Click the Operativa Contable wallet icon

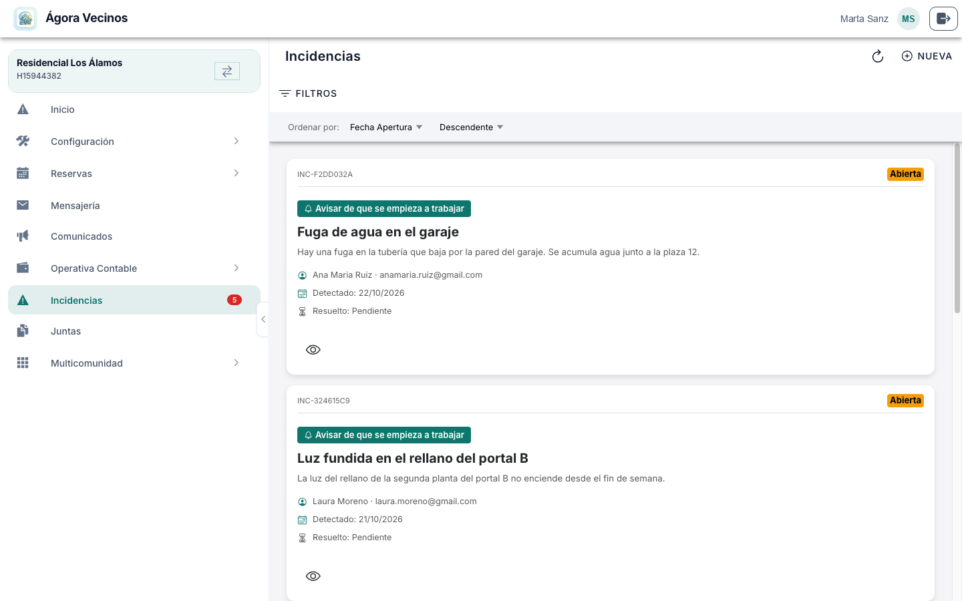[23, 268]
